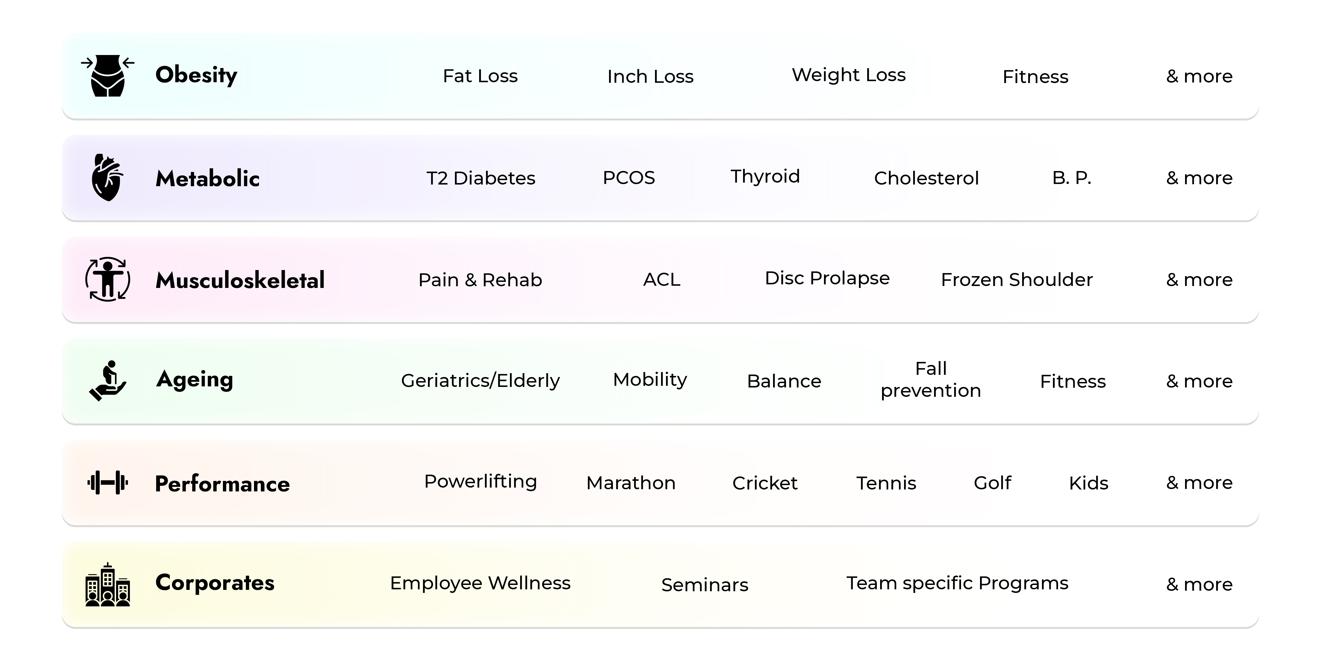Choose the Powerlifting program
Viewport: 1321px width, 660px height.
[481, 482]
